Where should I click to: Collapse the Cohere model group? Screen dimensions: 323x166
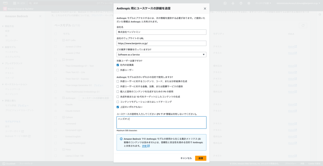point(63,117)
